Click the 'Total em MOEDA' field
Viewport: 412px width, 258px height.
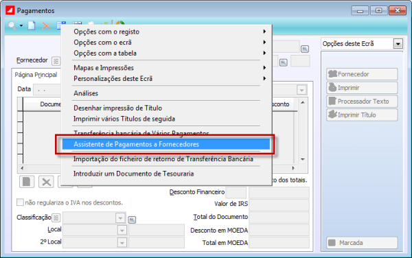[279, 243]
